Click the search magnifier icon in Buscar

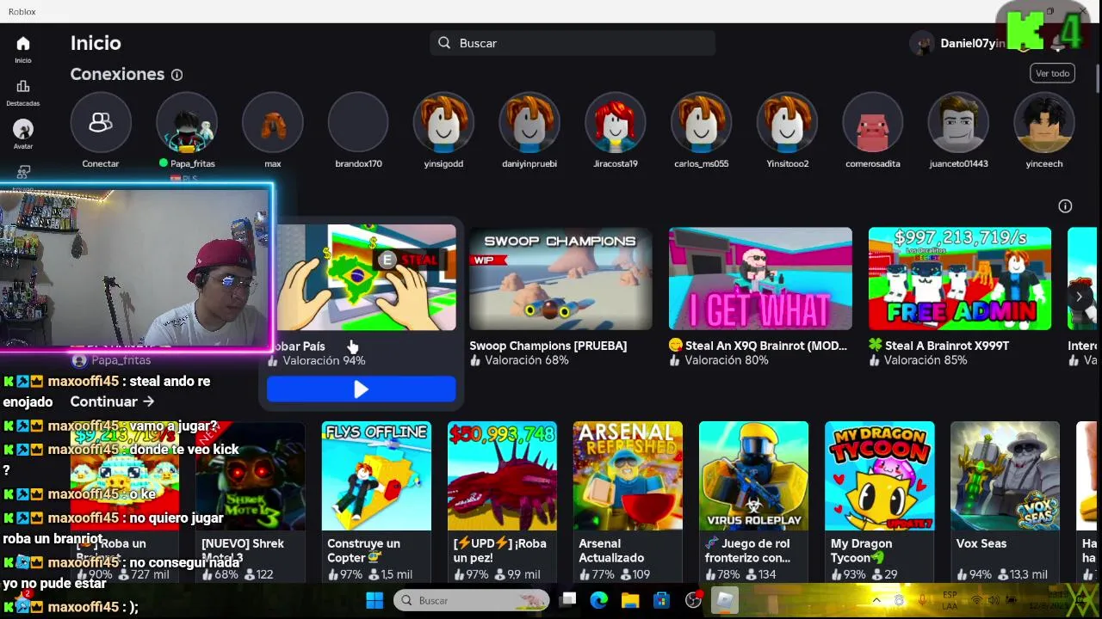[x=444, y=43]
